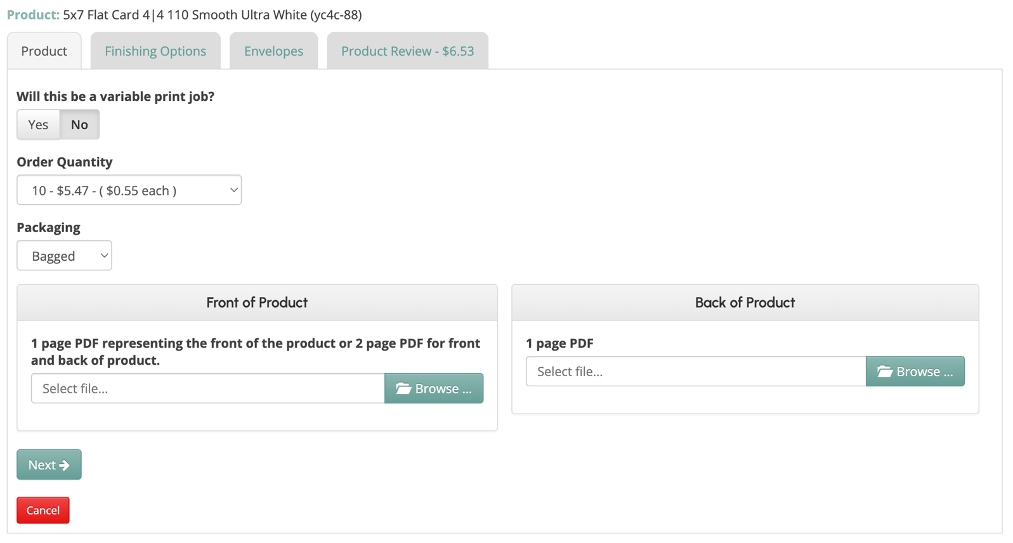The height and width of the screenshot is (543, 1013).
Task: Select Yes for variable print job
Action: 38,124
